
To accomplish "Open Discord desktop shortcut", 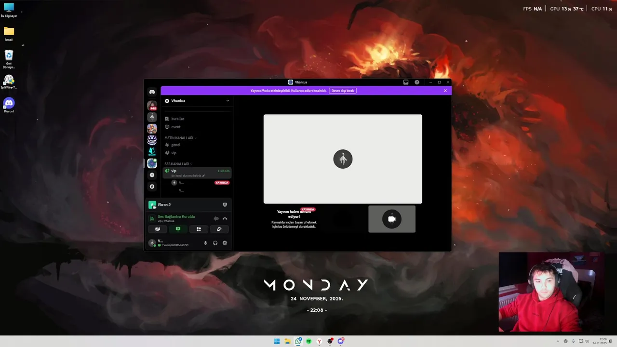I will pyautogui.click(x=9, y=105).
